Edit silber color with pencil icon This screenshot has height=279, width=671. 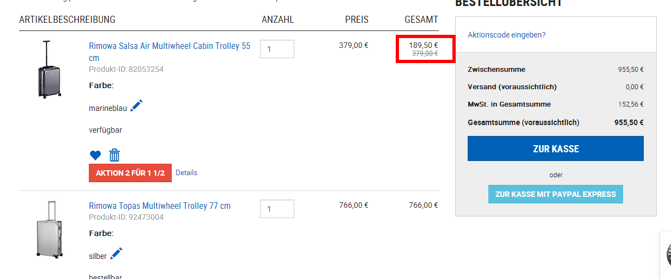116,253
